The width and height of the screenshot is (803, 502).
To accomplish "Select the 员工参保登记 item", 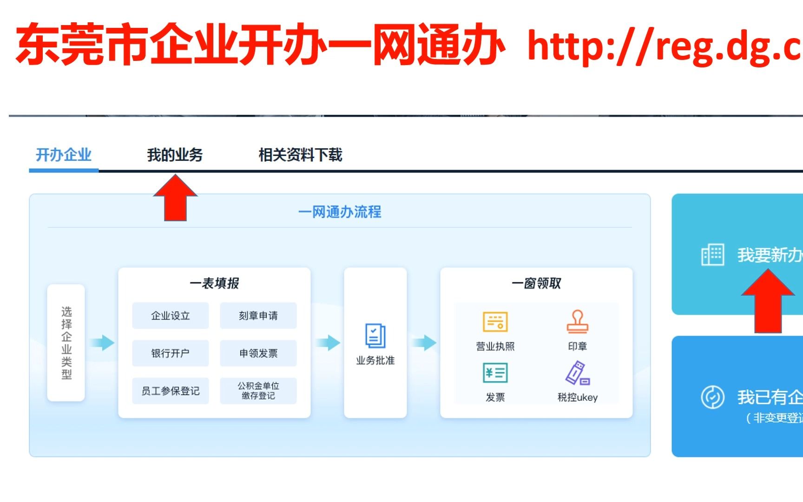I will (171, 391).
